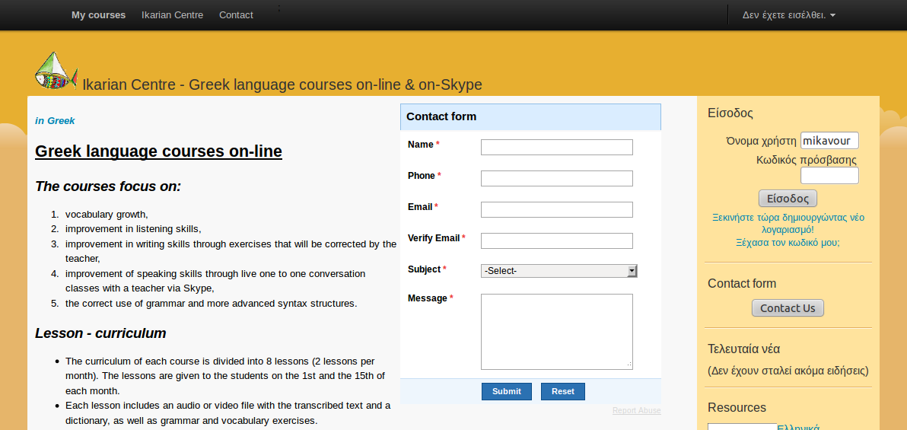
Task: Click into the Phone text field
Action: click(x=556, y=179)
